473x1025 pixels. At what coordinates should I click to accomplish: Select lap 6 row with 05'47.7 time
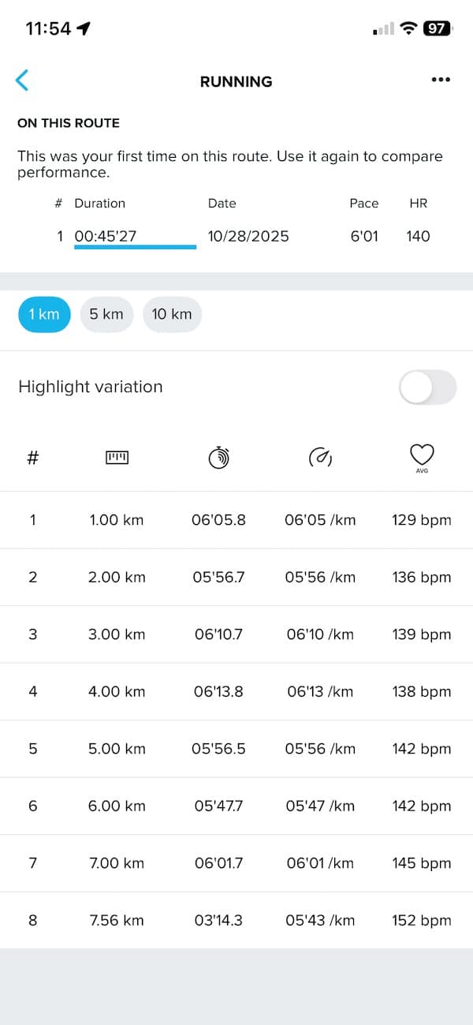click(x=236, y=806)
